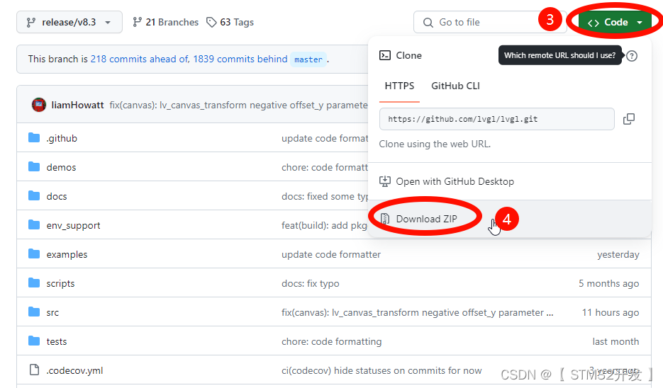Click the ZIP file icon
Image resolution: width=663 pixels, height=388 pixels.
(385, 219)
